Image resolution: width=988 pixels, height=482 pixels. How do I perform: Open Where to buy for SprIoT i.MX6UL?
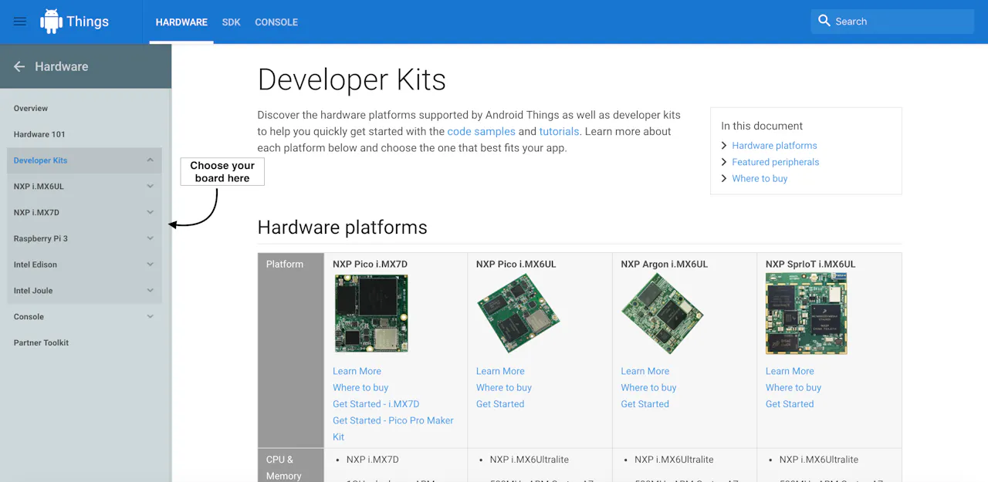click(793, 387)
